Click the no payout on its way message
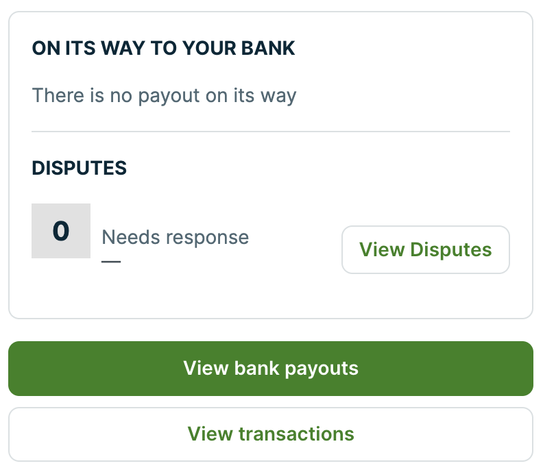The height and width of the screenshot is (470, 543). (164, 95)
